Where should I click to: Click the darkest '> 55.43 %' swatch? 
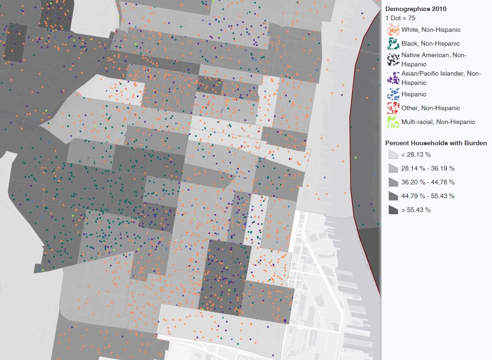[x=393, y=210]
